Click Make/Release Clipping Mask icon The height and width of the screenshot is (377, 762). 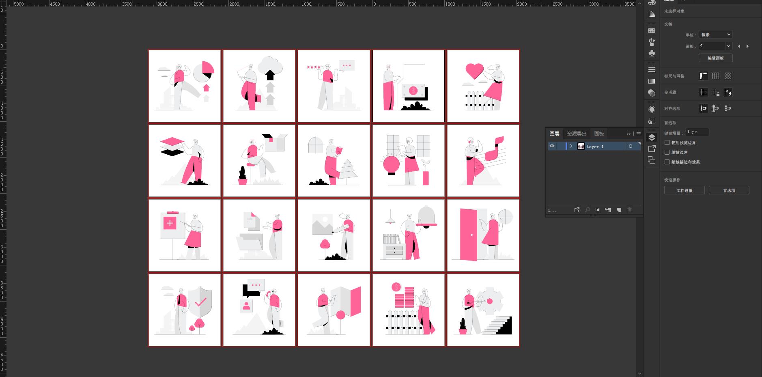(598, 210)
